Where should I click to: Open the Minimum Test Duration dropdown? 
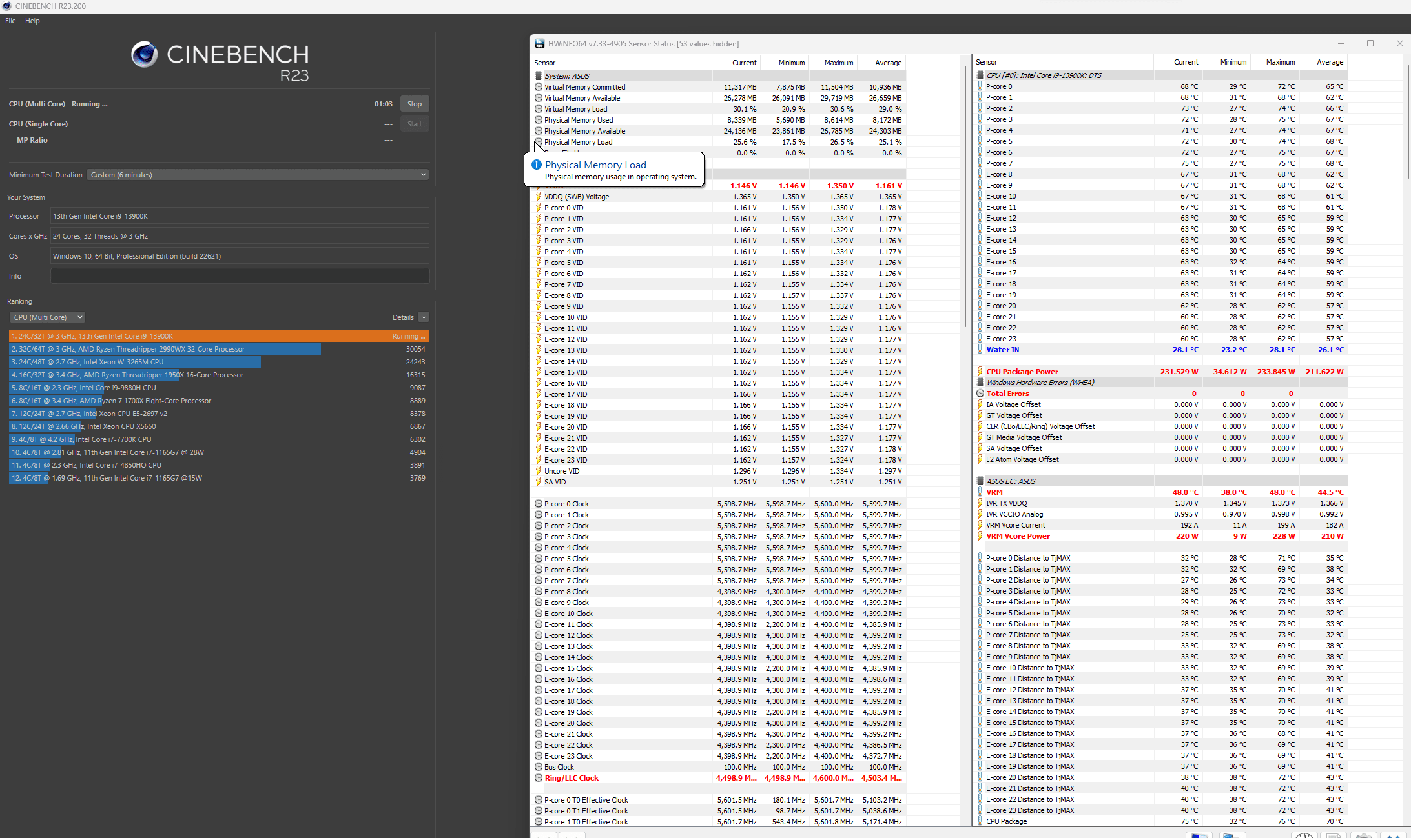pyautogui.click(x=258, y=175)
